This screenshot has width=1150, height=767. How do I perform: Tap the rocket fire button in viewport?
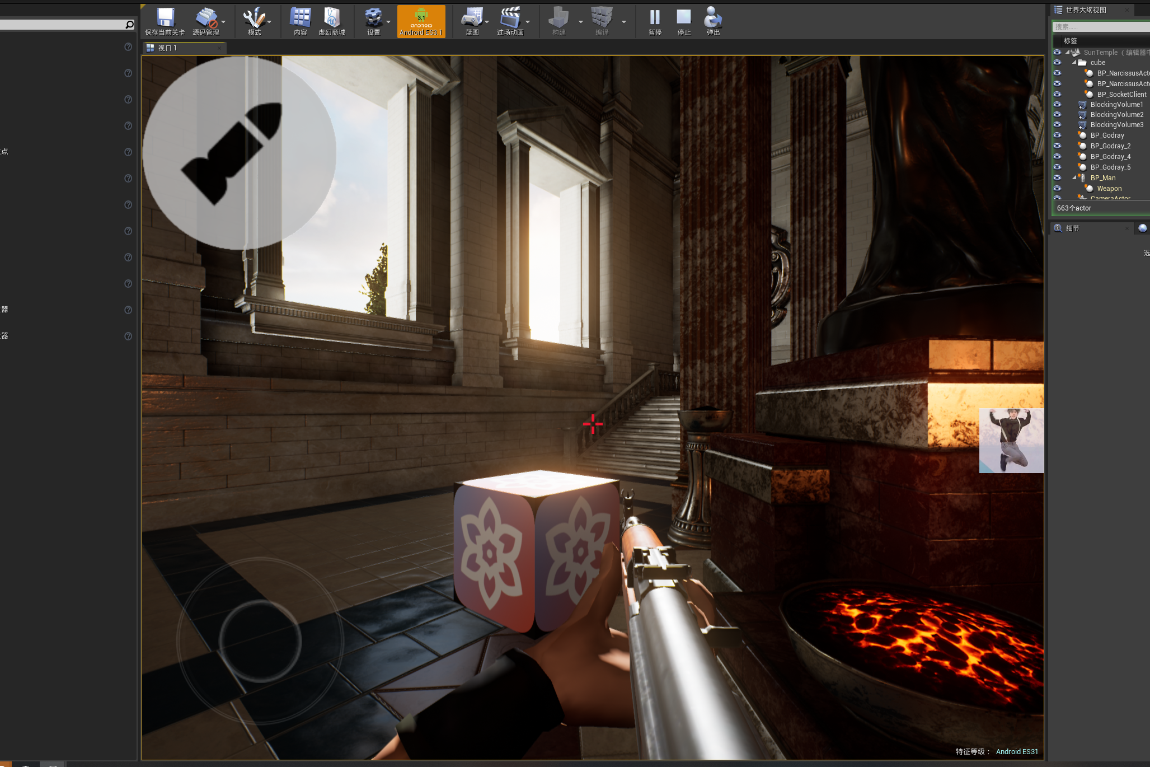coord(240,152)
